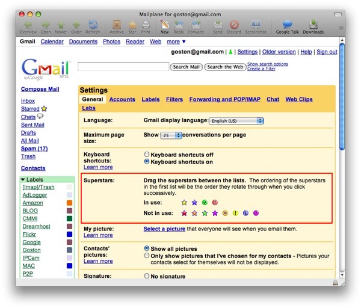The height and width of the screenshot is (308, 361).
Task: Click the red exclamation superstar
Action: click(215, 203)
